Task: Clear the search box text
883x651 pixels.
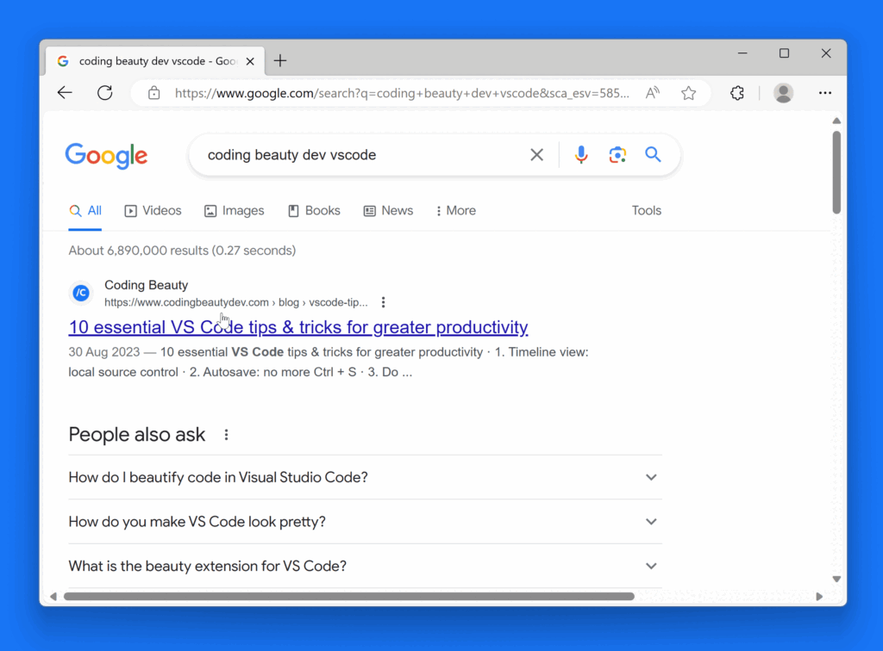Action: coord(536,155)
